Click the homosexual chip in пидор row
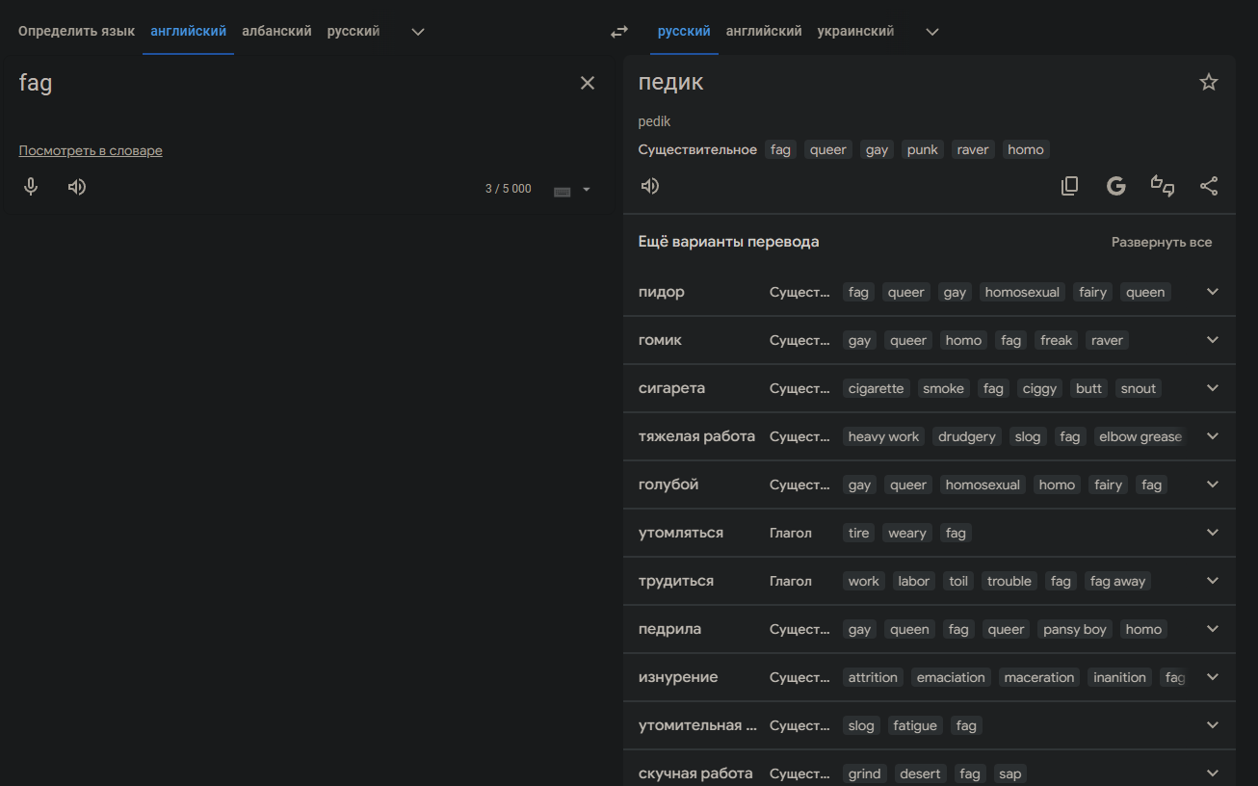This screenshot has width=1258, height=786. point(1022,292)
